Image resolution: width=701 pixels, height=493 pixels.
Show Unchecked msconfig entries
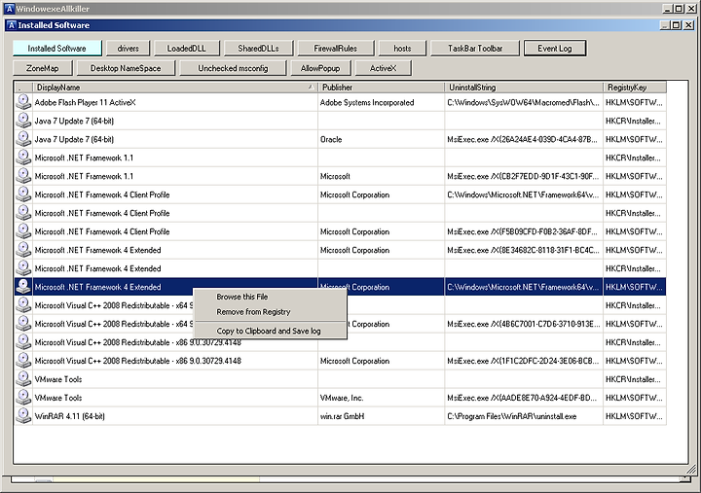click(233, 68)
